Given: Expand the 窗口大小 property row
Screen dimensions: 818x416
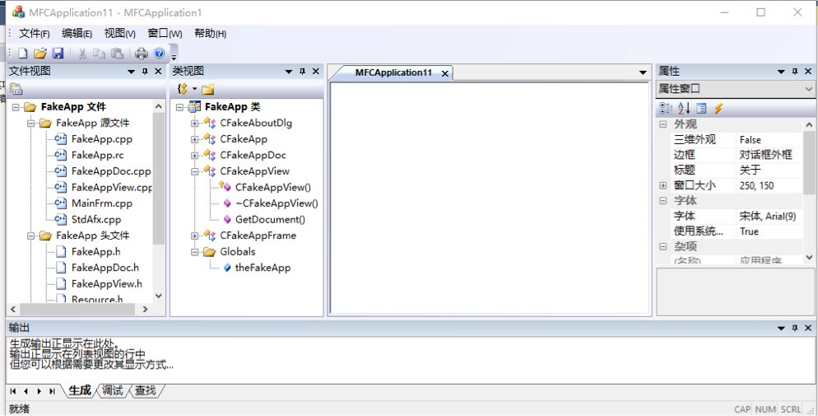Looking at the screenshot, I should point(663,185).
